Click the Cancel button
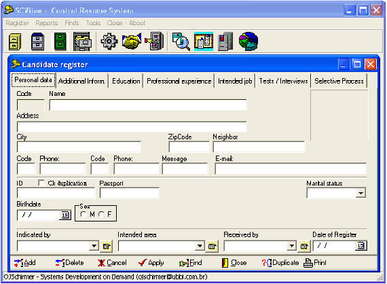 coord(112,263)
